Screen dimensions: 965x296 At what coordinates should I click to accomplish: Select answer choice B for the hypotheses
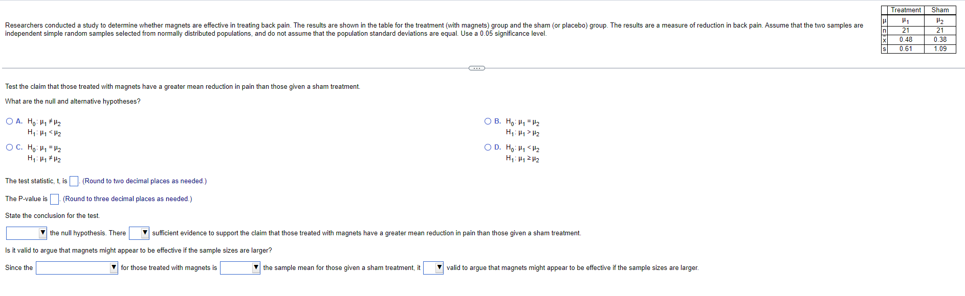click(487, 121)
